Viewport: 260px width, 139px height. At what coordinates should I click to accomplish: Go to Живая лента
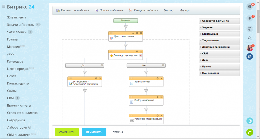pos(17,17)
